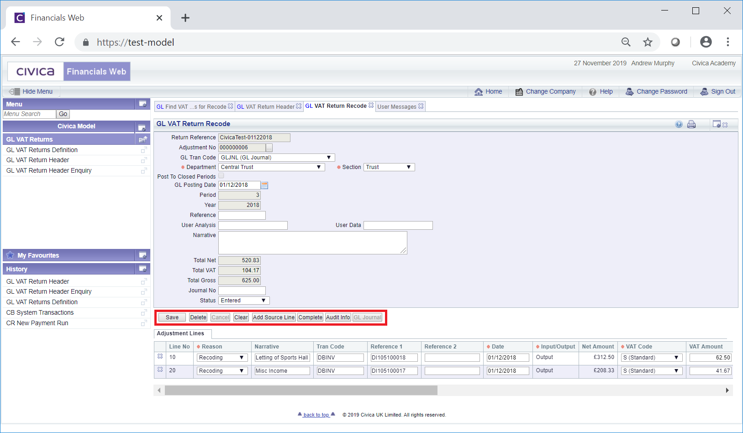Click the Home icon in top navigation

pyautogui.click(x=479, y=92)
